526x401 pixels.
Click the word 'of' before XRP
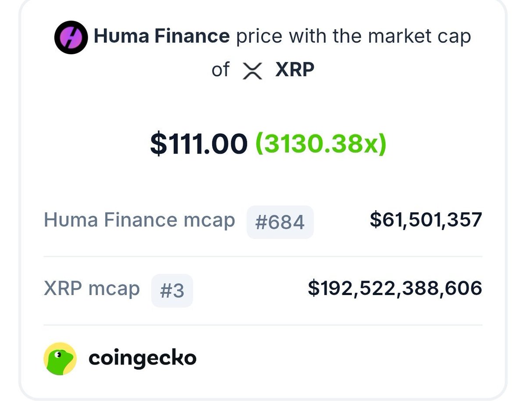[x=220, y=70]
